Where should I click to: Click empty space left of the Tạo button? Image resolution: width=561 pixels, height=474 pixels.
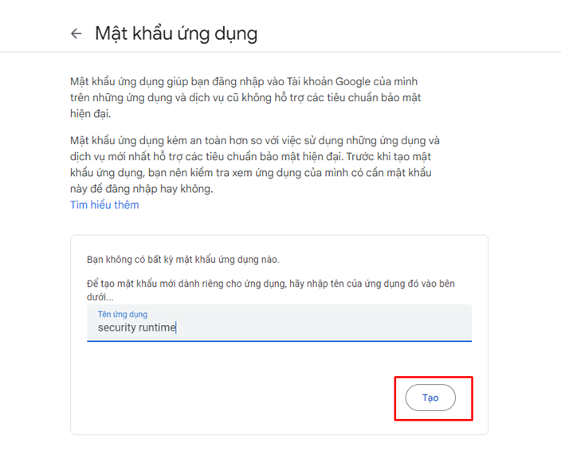tap(239, 398)
